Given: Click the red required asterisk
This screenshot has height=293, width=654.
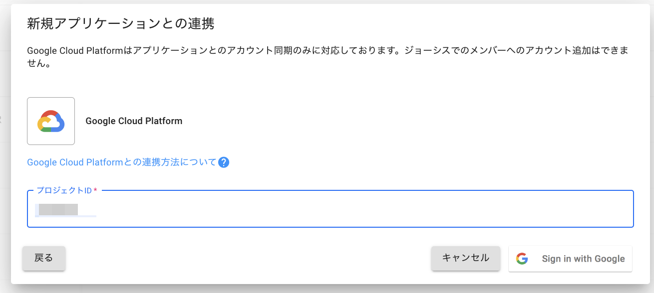Looking at the screenshot, I should pos(95,191).
